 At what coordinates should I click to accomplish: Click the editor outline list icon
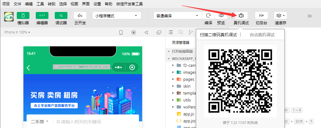(171, 32)
